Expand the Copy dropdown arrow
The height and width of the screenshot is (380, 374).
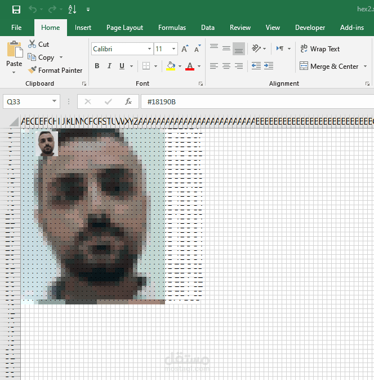(x=61, y=58)
